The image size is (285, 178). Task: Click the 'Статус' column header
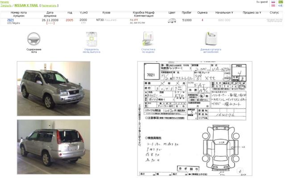click(274, 12)
